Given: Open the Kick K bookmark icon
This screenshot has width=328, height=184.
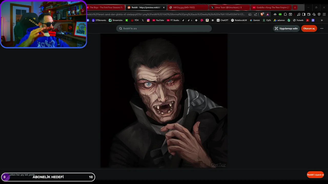Looking at the screenshot, I should pos(127,20).
